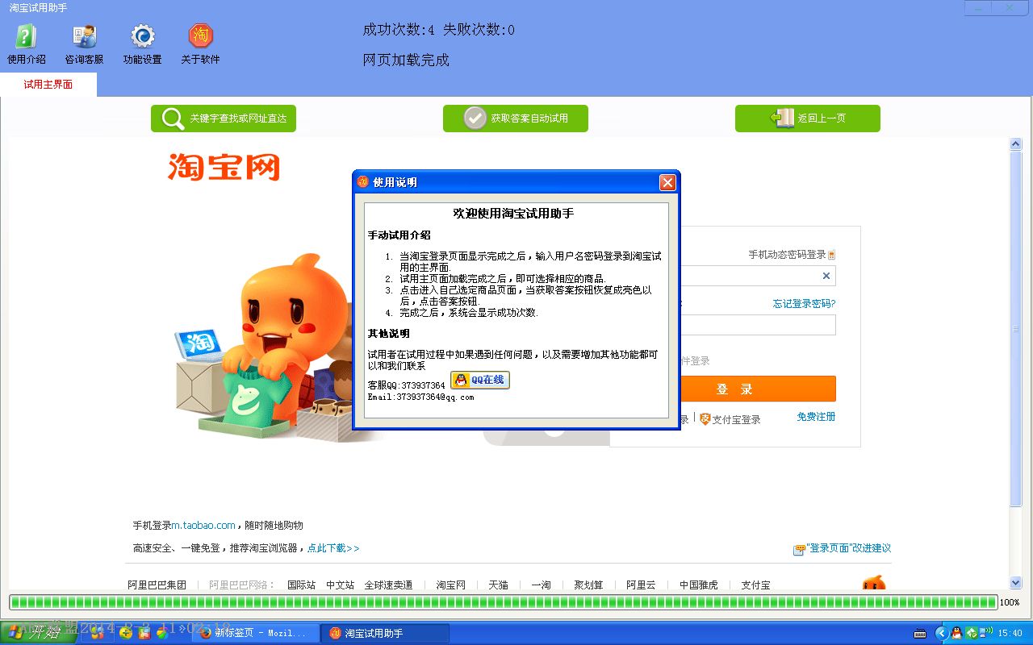The image size is (1033, 645).
Task: Open the 忘记登录密码? link
Action: coord(804,304)
